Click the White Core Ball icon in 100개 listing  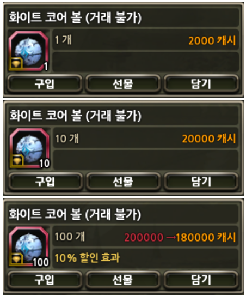click(29, 247)
